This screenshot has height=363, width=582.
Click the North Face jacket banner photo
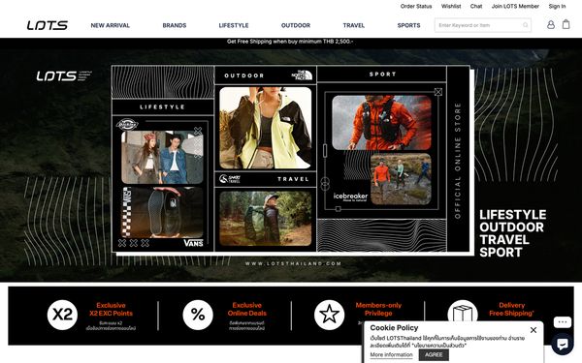[x=266, y=128]
